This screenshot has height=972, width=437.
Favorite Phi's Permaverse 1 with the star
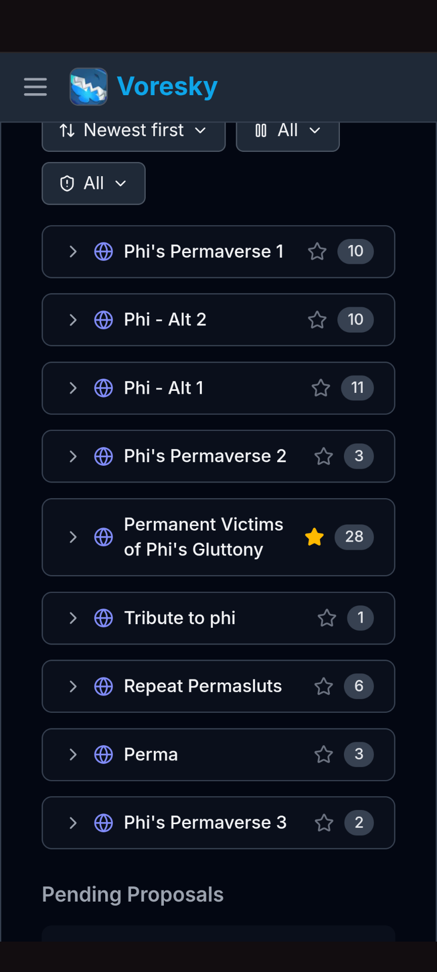[317, 252]
